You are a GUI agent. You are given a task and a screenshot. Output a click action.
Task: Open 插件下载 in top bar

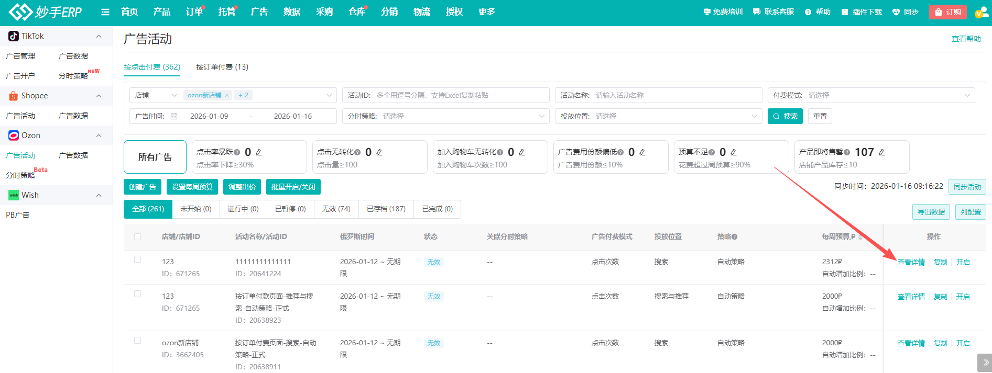coord(862,12)
